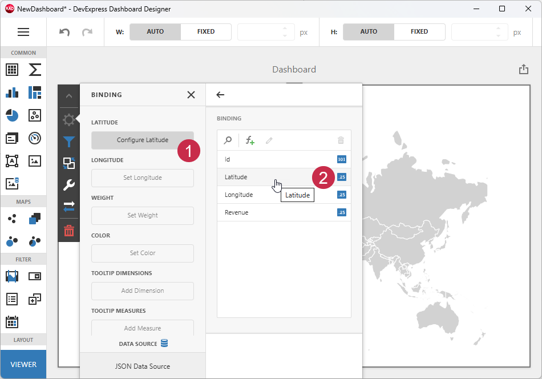Viewport: 542px width, 379px height.
Task: Select the Grid item from the COMMON toolbox
Action: [x=11, y=70]
